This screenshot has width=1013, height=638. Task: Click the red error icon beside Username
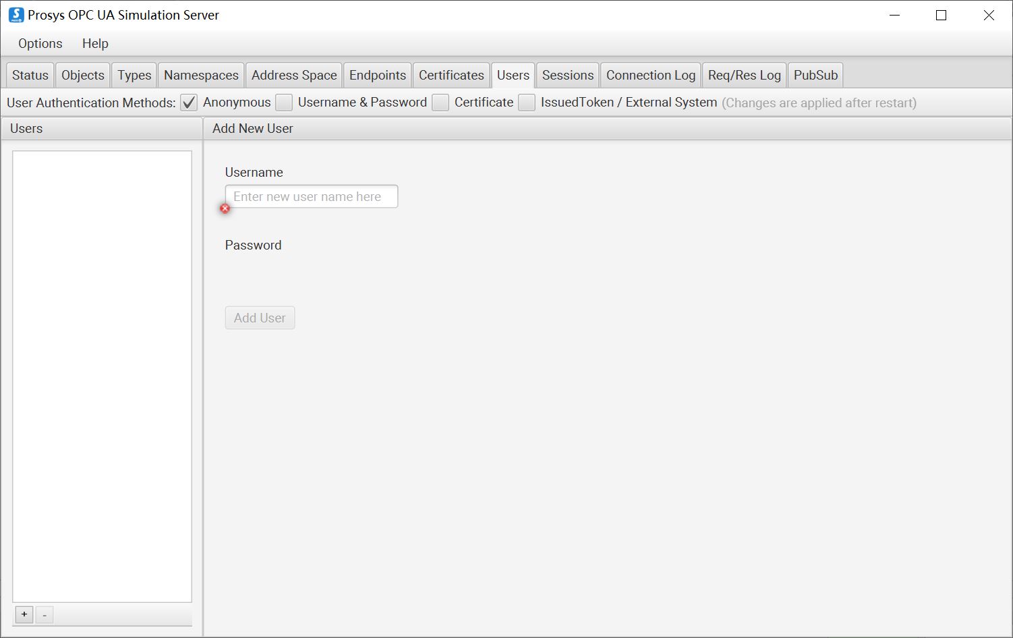pyautogui.click(x=225, y=208)
